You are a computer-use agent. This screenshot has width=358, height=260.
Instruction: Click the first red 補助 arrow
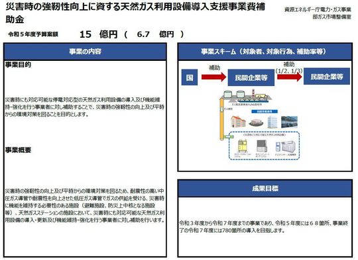click(213, 77)
